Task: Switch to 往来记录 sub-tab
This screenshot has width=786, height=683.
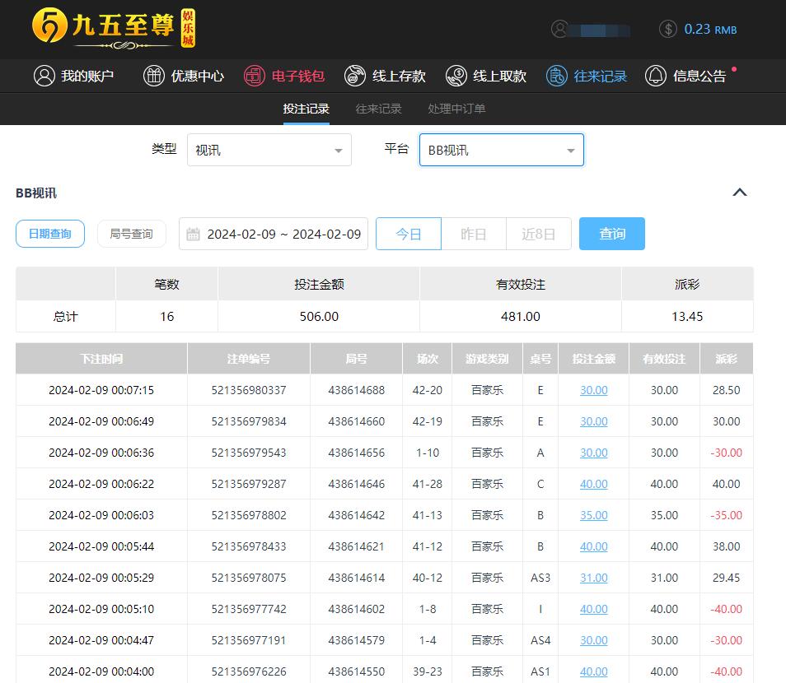Action: pos(378,109)
